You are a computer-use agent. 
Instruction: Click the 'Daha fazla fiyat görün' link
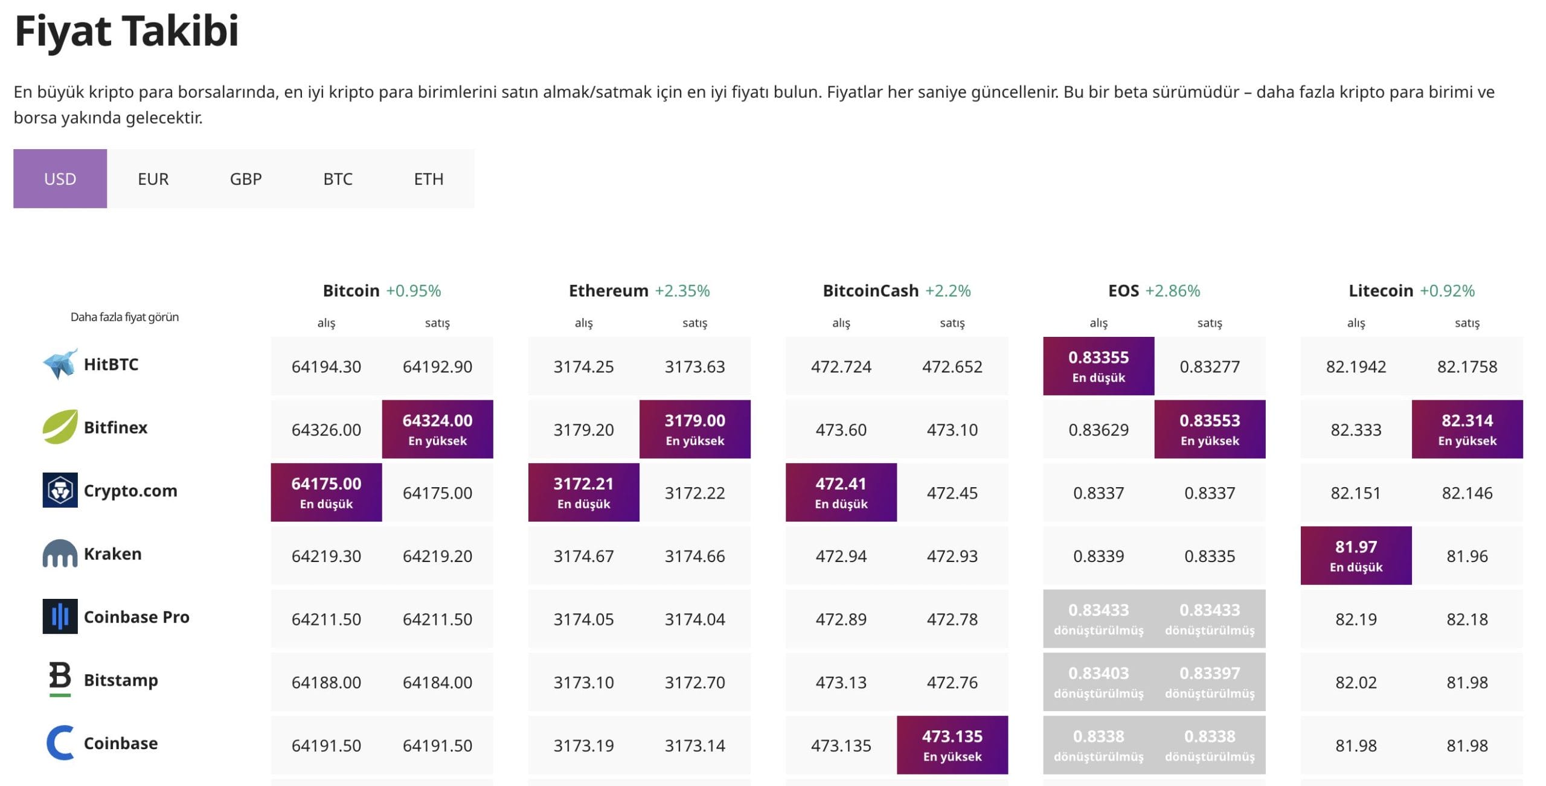(x=124, y=317)
